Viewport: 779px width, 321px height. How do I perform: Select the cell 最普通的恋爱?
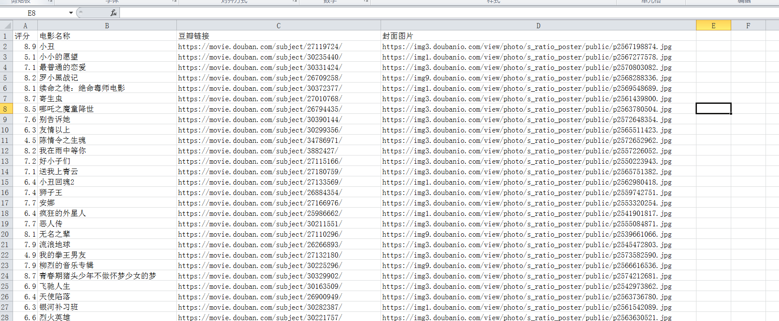coord(107,67)
